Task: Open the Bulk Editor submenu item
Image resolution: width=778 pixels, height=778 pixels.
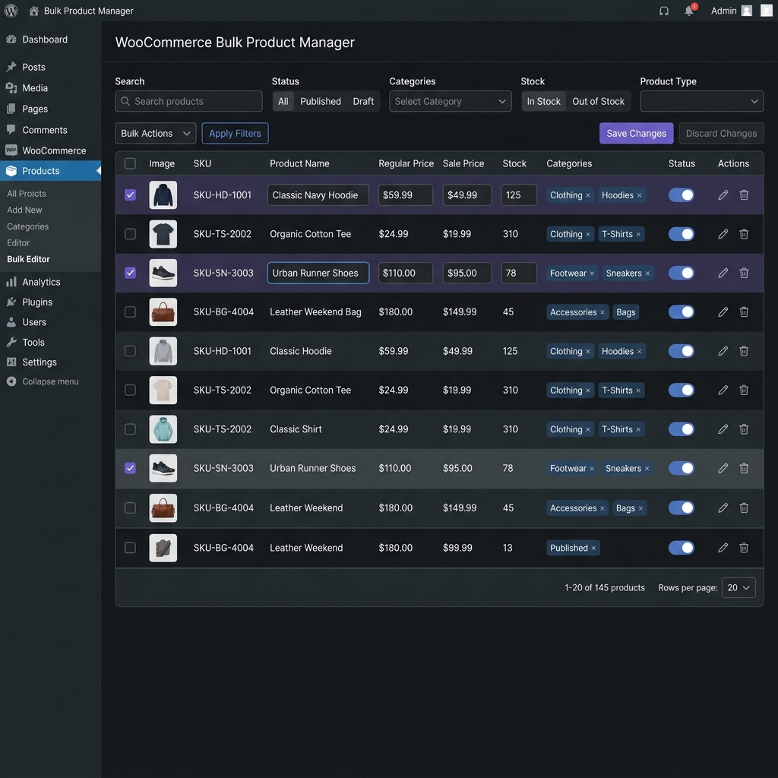Action: point(28,259)
